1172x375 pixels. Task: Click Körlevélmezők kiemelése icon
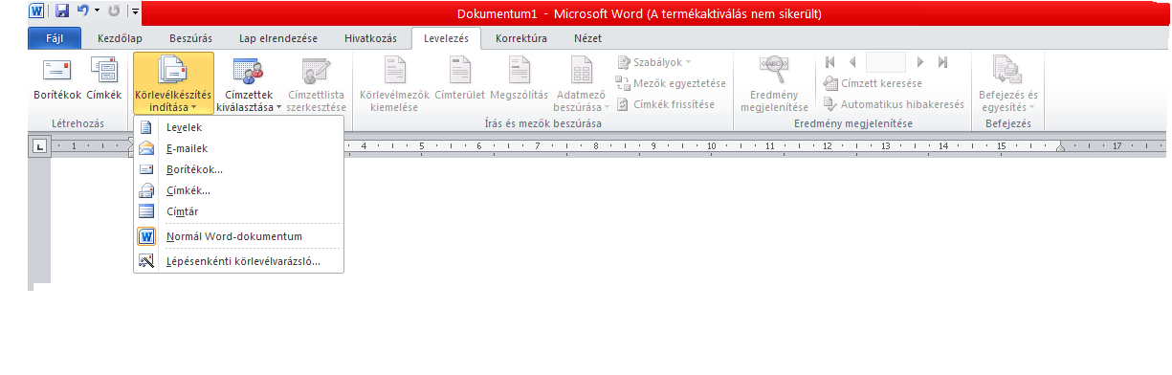point(394,70)
